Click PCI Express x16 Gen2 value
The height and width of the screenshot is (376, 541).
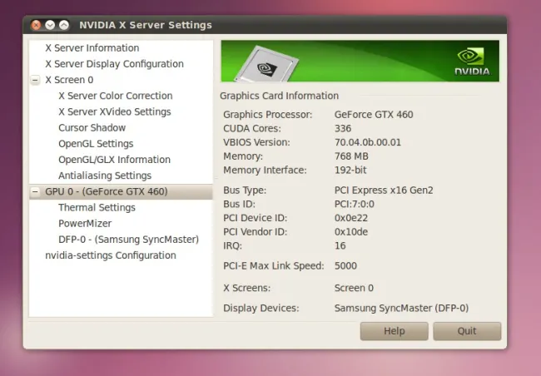tap(384, 190)
